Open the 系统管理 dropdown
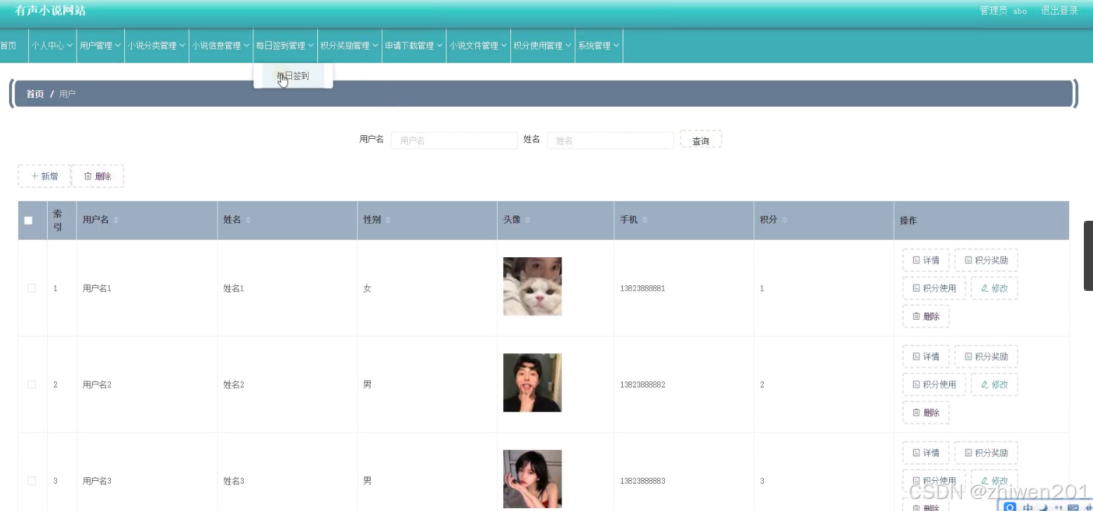 598,45
